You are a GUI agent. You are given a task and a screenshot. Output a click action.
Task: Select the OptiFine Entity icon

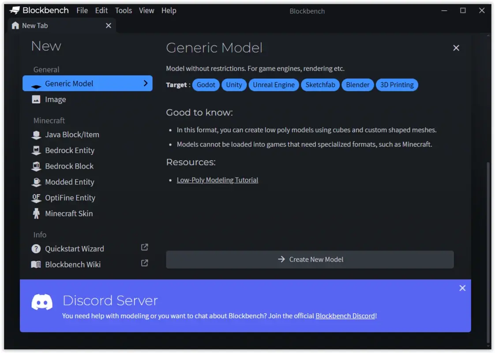tap(36, 198)
